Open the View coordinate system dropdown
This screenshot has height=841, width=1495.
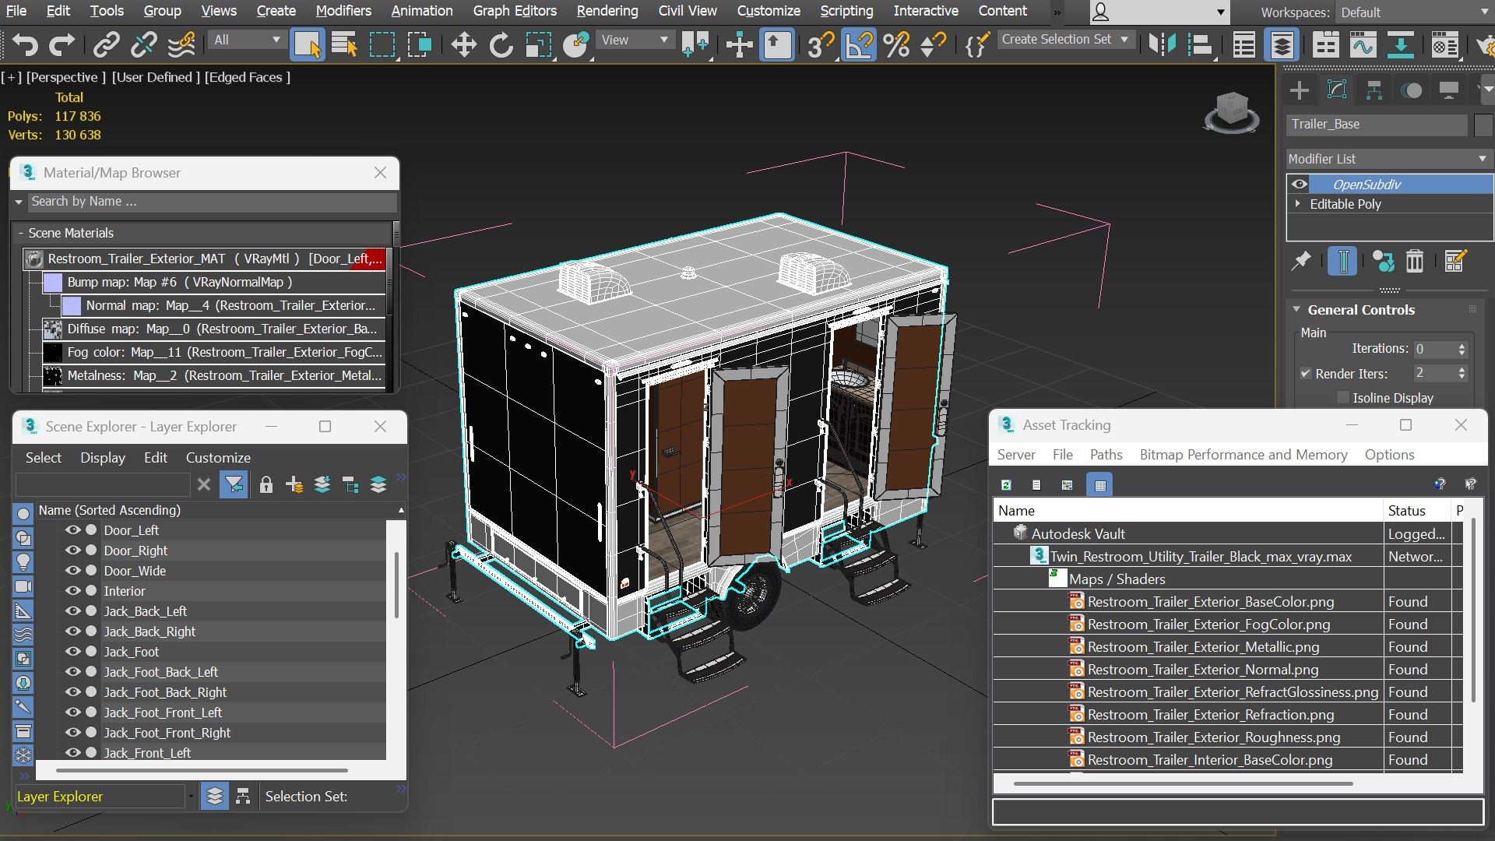tap(634, 40)
